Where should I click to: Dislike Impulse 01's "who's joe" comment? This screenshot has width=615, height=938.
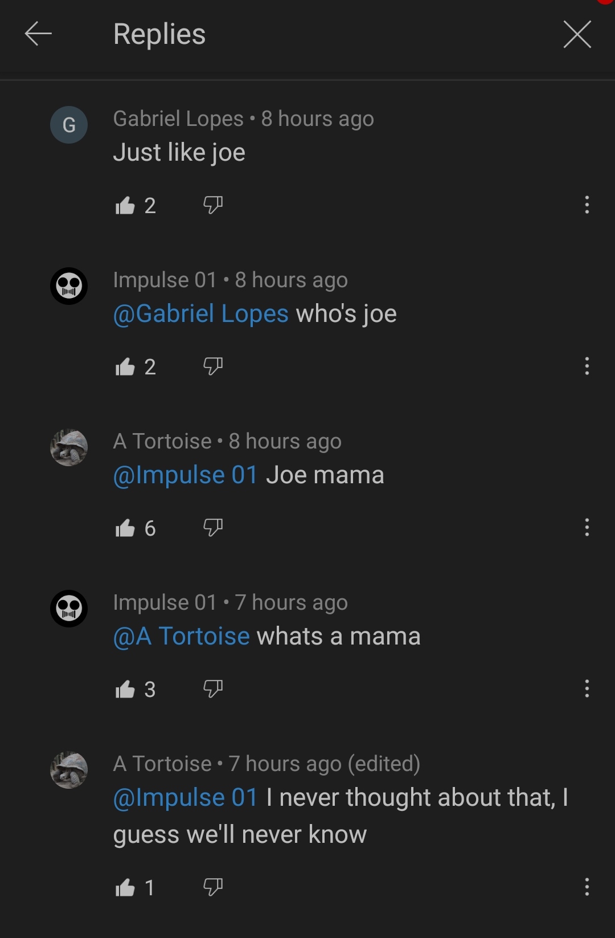coord(213,368)
